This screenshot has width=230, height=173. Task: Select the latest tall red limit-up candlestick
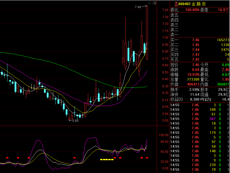coord(147,33)
